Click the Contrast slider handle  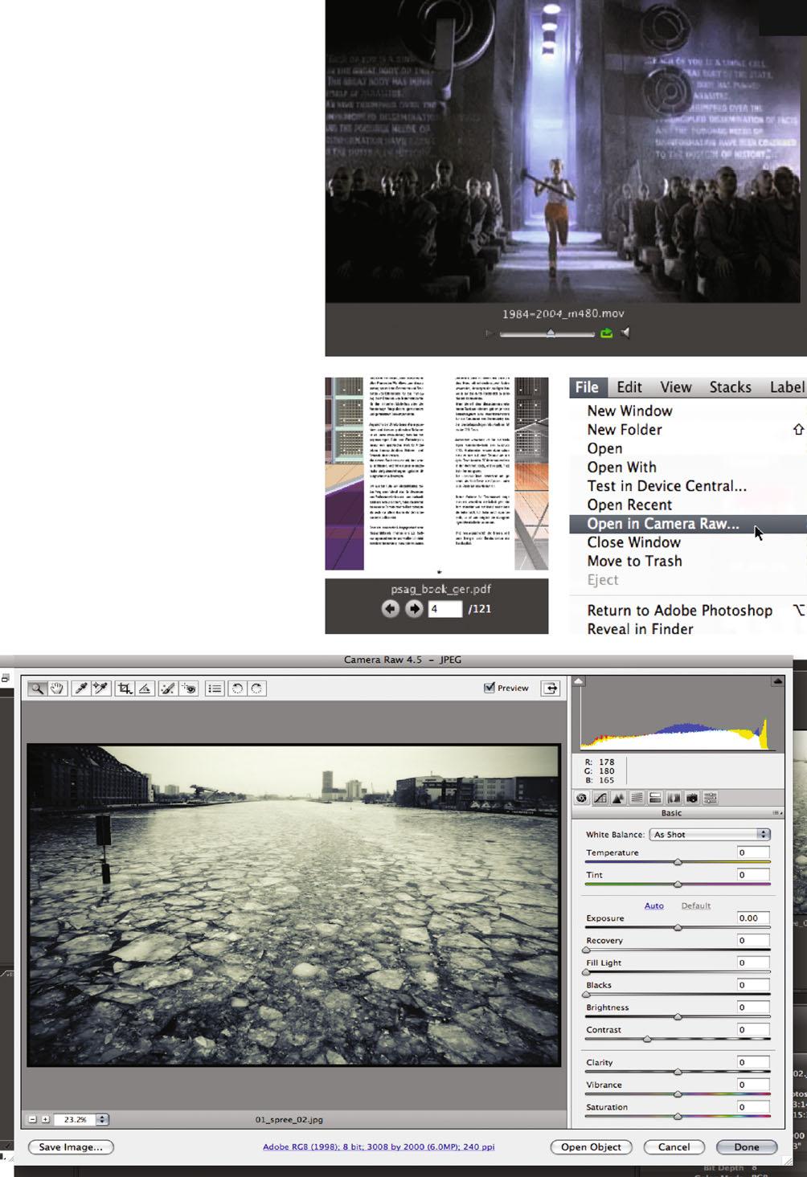click(x=647, y=1039)
